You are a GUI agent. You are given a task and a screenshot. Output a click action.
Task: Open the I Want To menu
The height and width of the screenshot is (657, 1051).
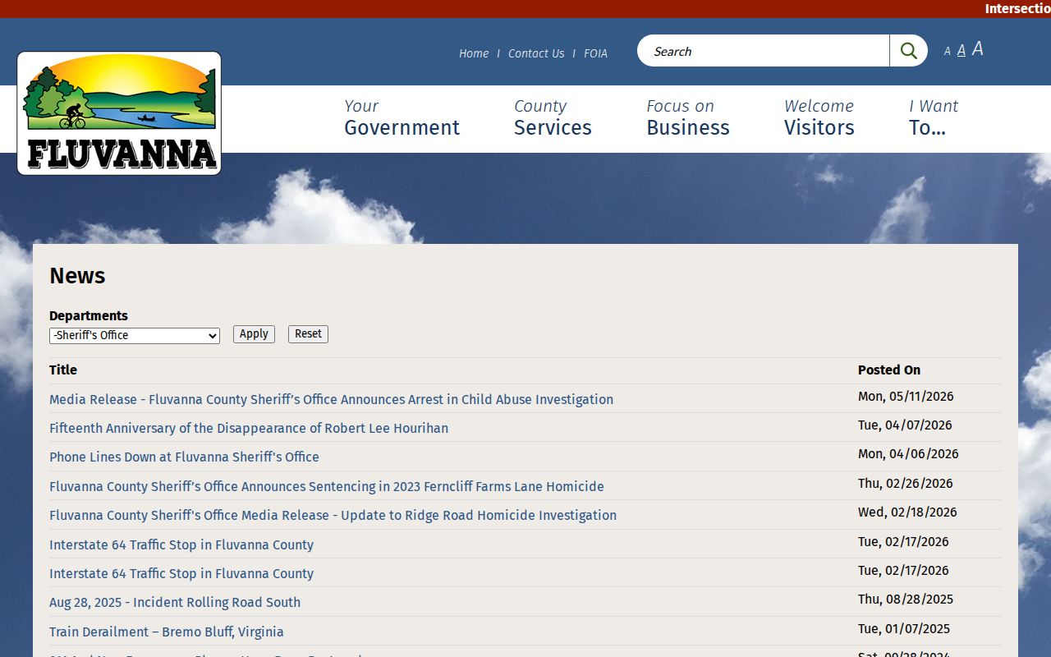pyautogui.click(x=934, y=117)
